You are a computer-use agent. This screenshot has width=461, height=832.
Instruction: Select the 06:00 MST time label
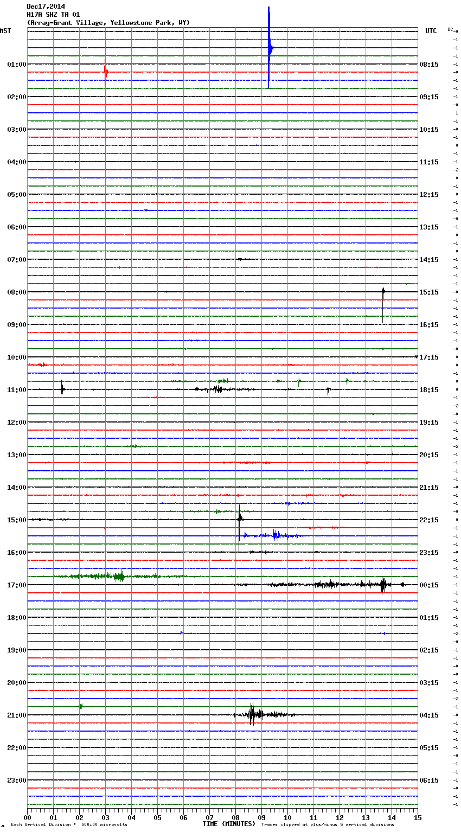[16, 227]
